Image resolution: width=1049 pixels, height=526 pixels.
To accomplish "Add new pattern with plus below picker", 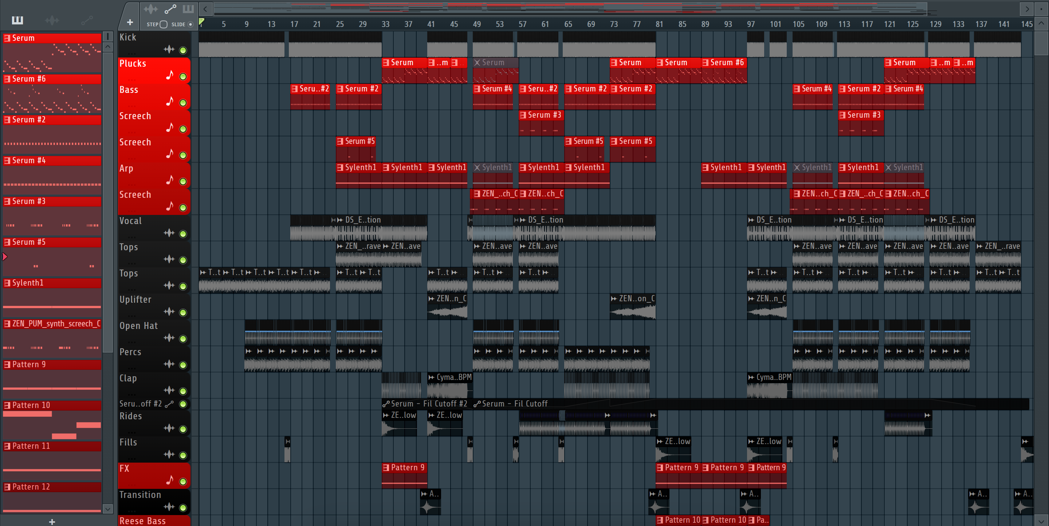I will click(52, 522).
